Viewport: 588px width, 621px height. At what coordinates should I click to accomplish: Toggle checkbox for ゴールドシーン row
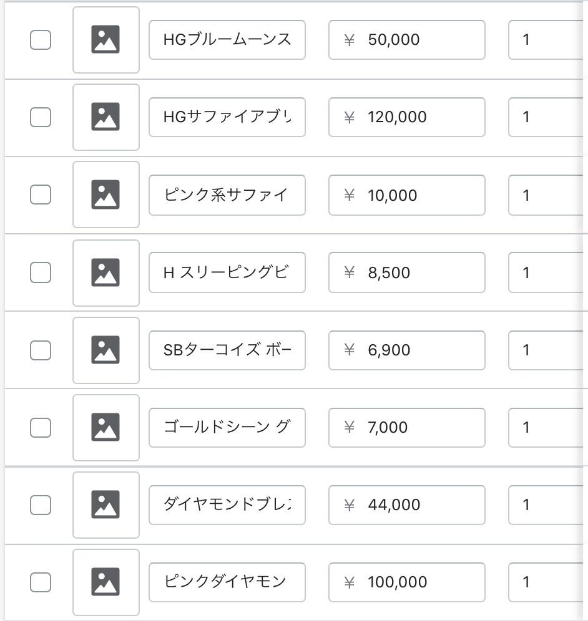41,427
